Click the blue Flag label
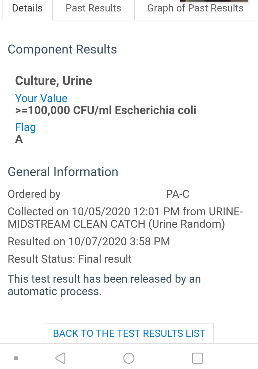The width and height of the screenshot is (258, 369). click(x=25, y=127)
